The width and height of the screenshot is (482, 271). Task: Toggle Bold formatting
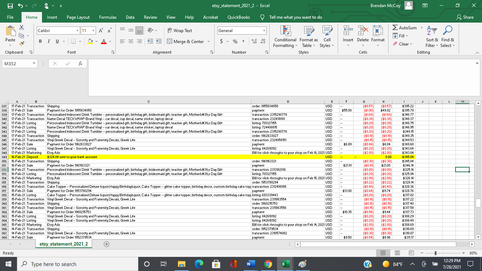coord(40,41)
